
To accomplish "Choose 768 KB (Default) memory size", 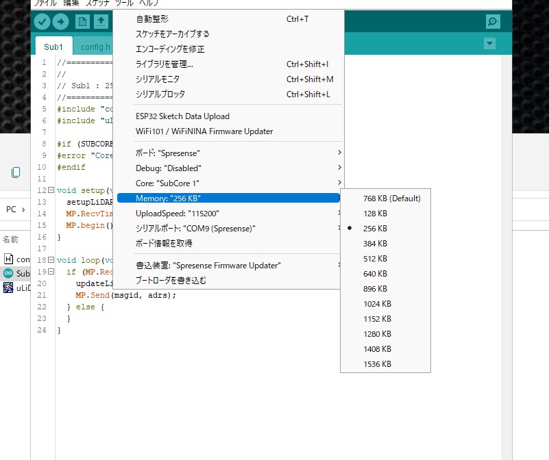I will click(391, 199).
